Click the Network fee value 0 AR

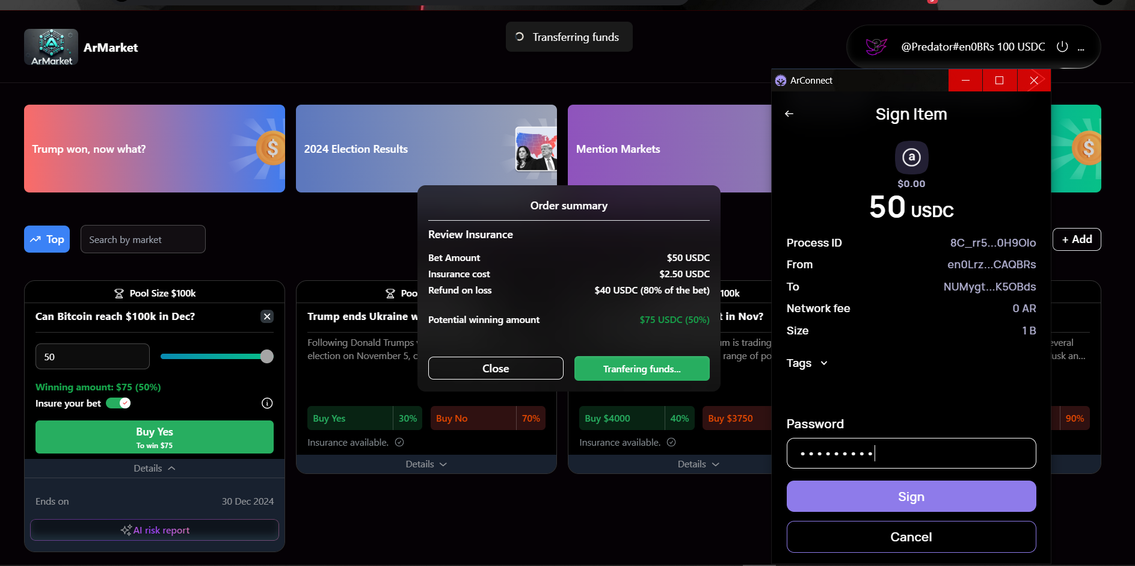click(1024, 309)
